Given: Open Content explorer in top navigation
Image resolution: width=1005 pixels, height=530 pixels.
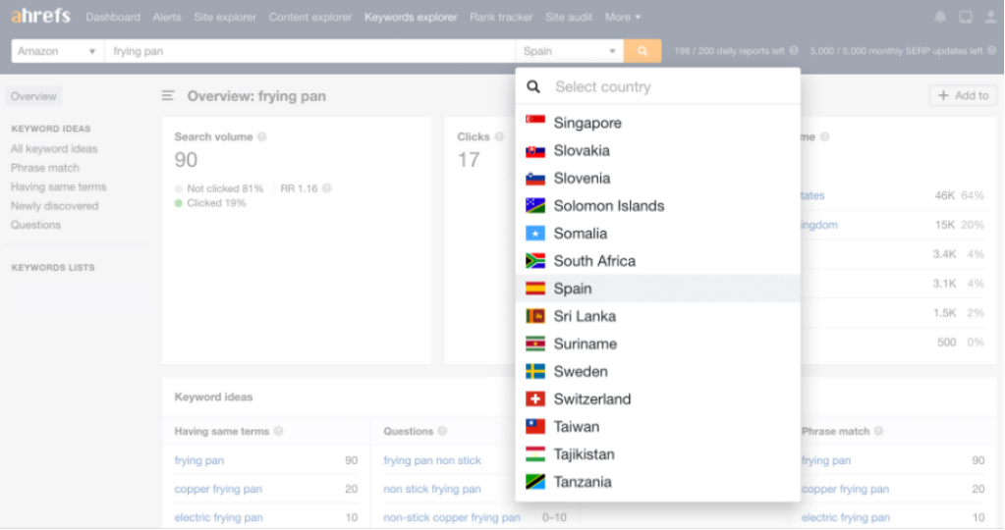Looking at the screenshot, I should click(310, 18).
